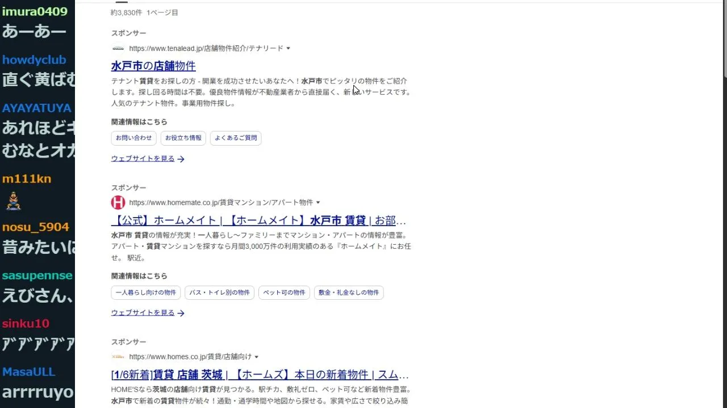Open ウェブサイトを見る under Homemate ad

[x=143, y=313]
